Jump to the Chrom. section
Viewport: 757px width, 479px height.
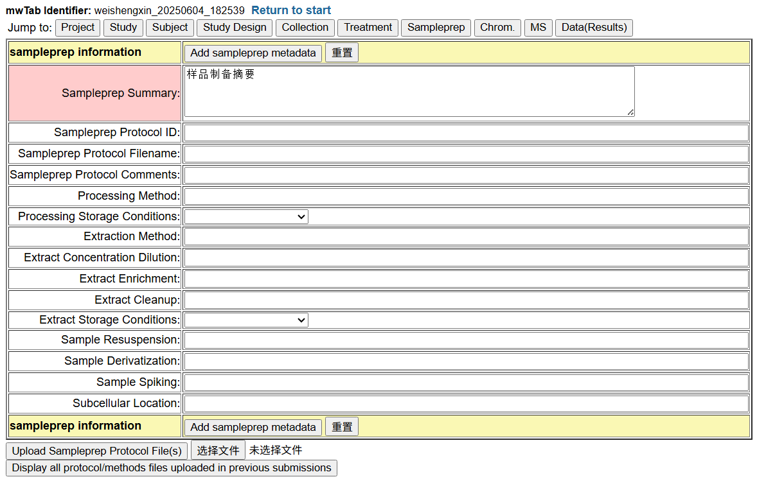(497, 28)
